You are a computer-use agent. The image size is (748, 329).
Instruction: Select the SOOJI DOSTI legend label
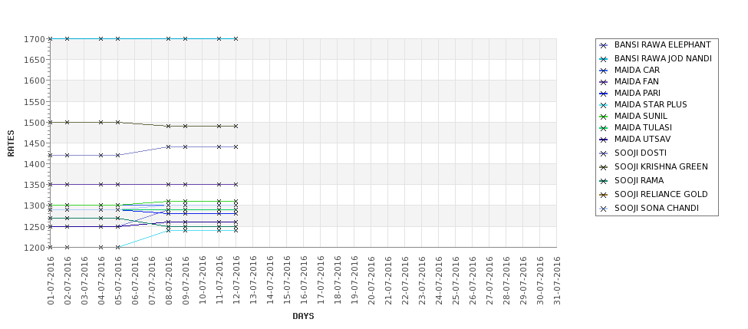pyautogui.click(x=640, y=153)
